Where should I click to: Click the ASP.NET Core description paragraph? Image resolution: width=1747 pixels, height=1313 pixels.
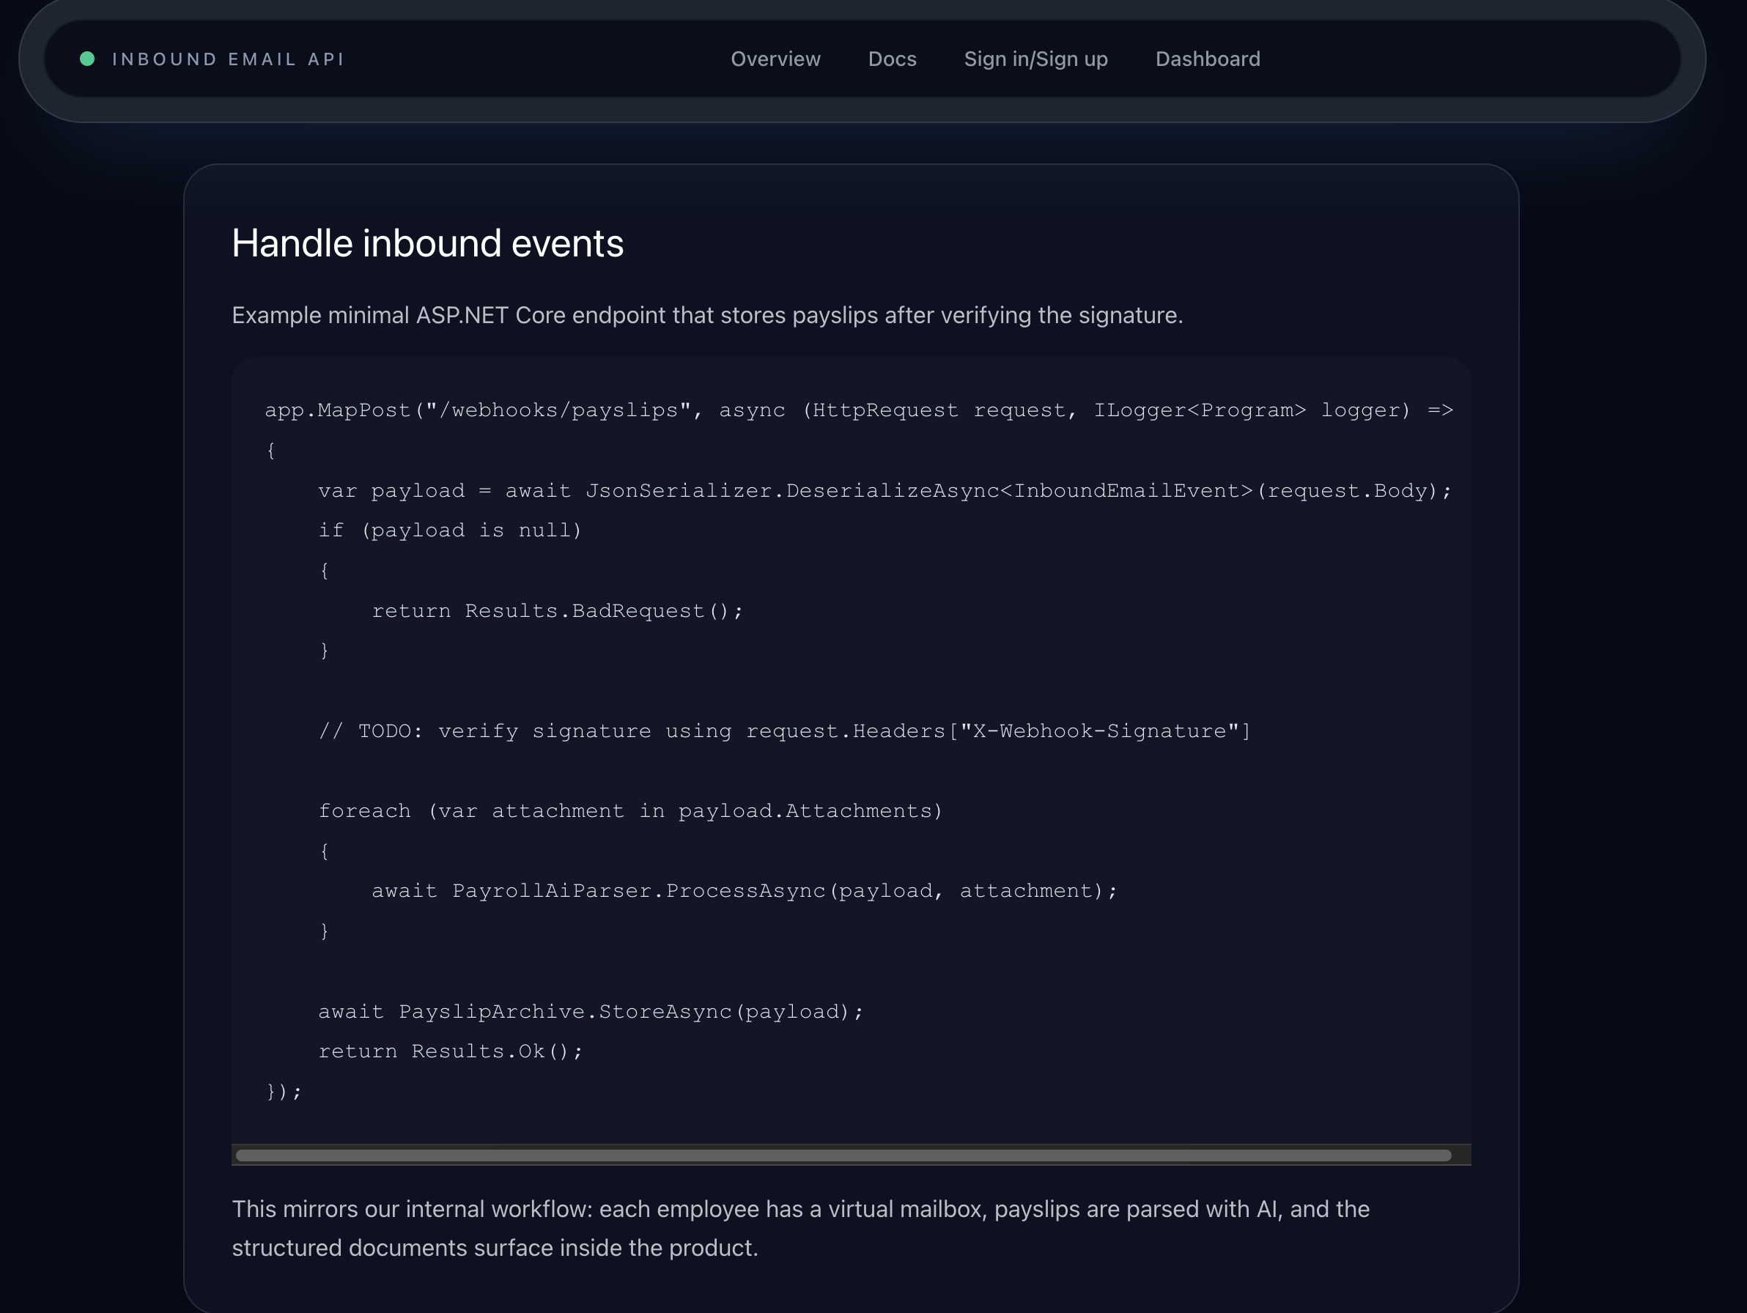click(x=707, y=315)
